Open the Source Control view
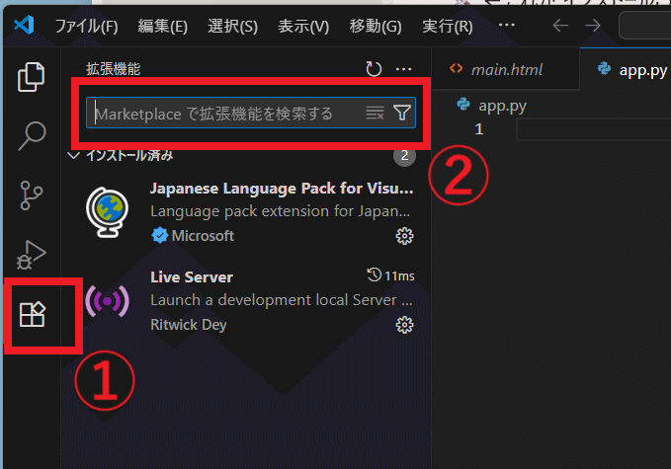The height and width of the screenshot is (469, 671). point(32,195)
